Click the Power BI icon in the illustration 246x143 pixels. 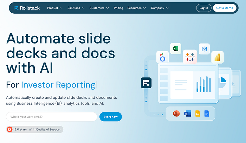(x=218, y=57)
